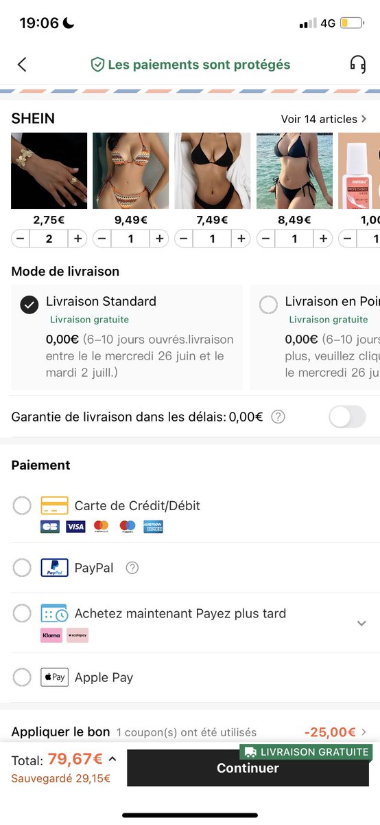This screenshot has height=825, width=380.
Task: Decrease quantity of 9,49€ bikini
Action: pos(102,239)
